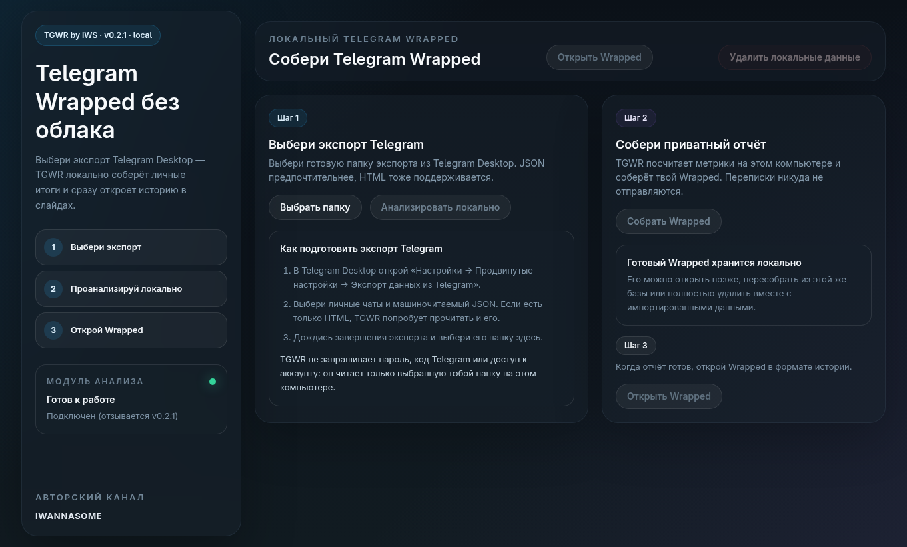Click the "Шаг 2" badge
Viewport: 907px width, 547px height.
point(636,118)
